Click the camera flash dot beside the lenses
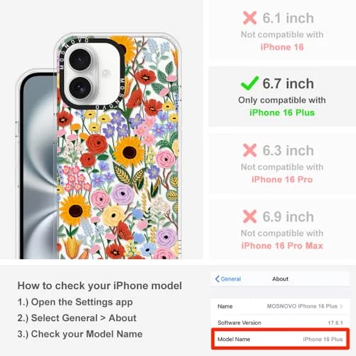 click(106, 73)
